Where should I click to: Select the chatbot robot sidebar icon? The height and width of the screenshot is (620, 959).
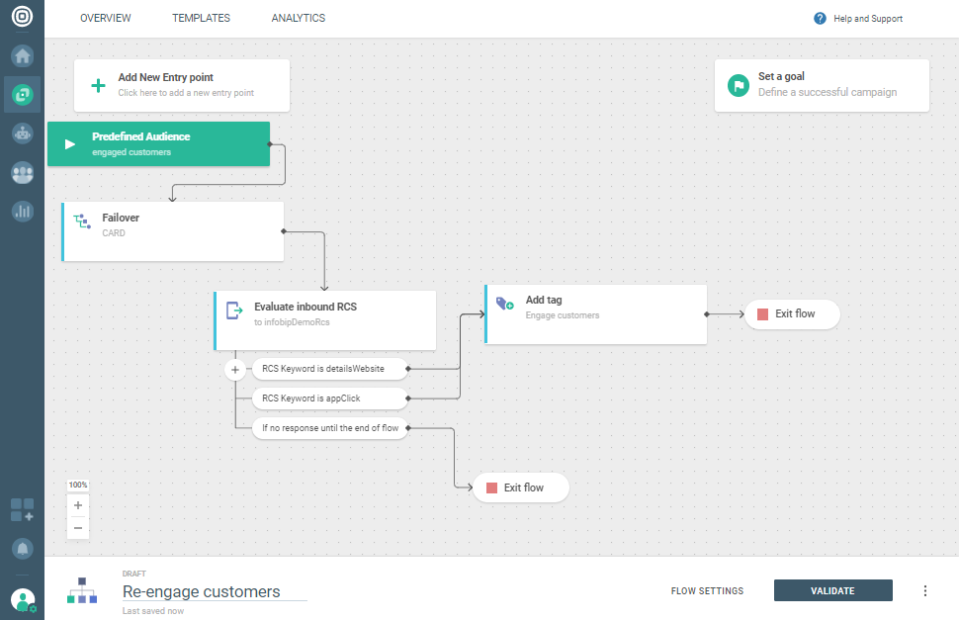pos(22,133)
